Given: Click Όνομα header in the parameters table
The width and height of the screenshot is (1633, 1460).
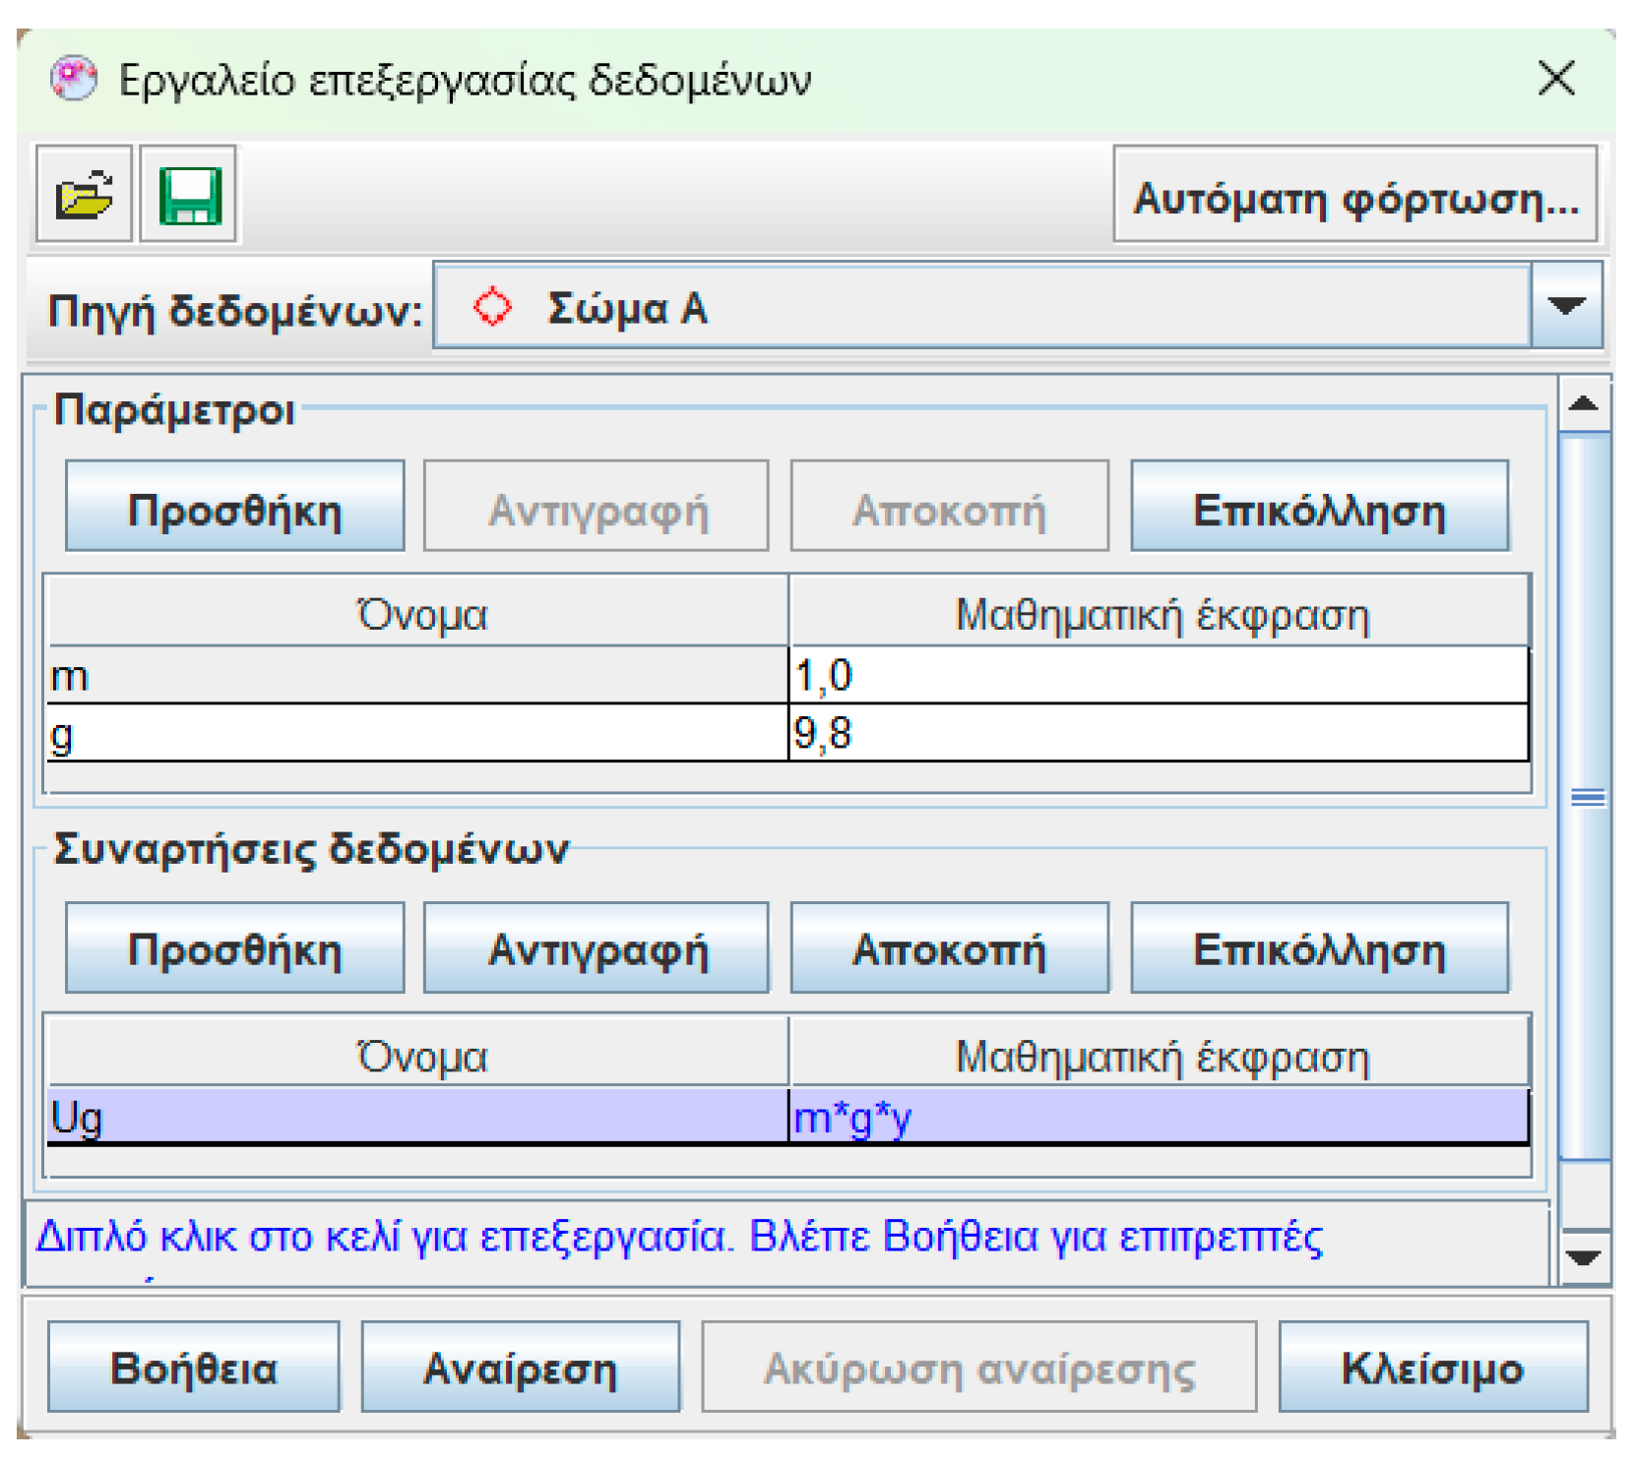Looking at the screenshot, I should pos(418,614).
